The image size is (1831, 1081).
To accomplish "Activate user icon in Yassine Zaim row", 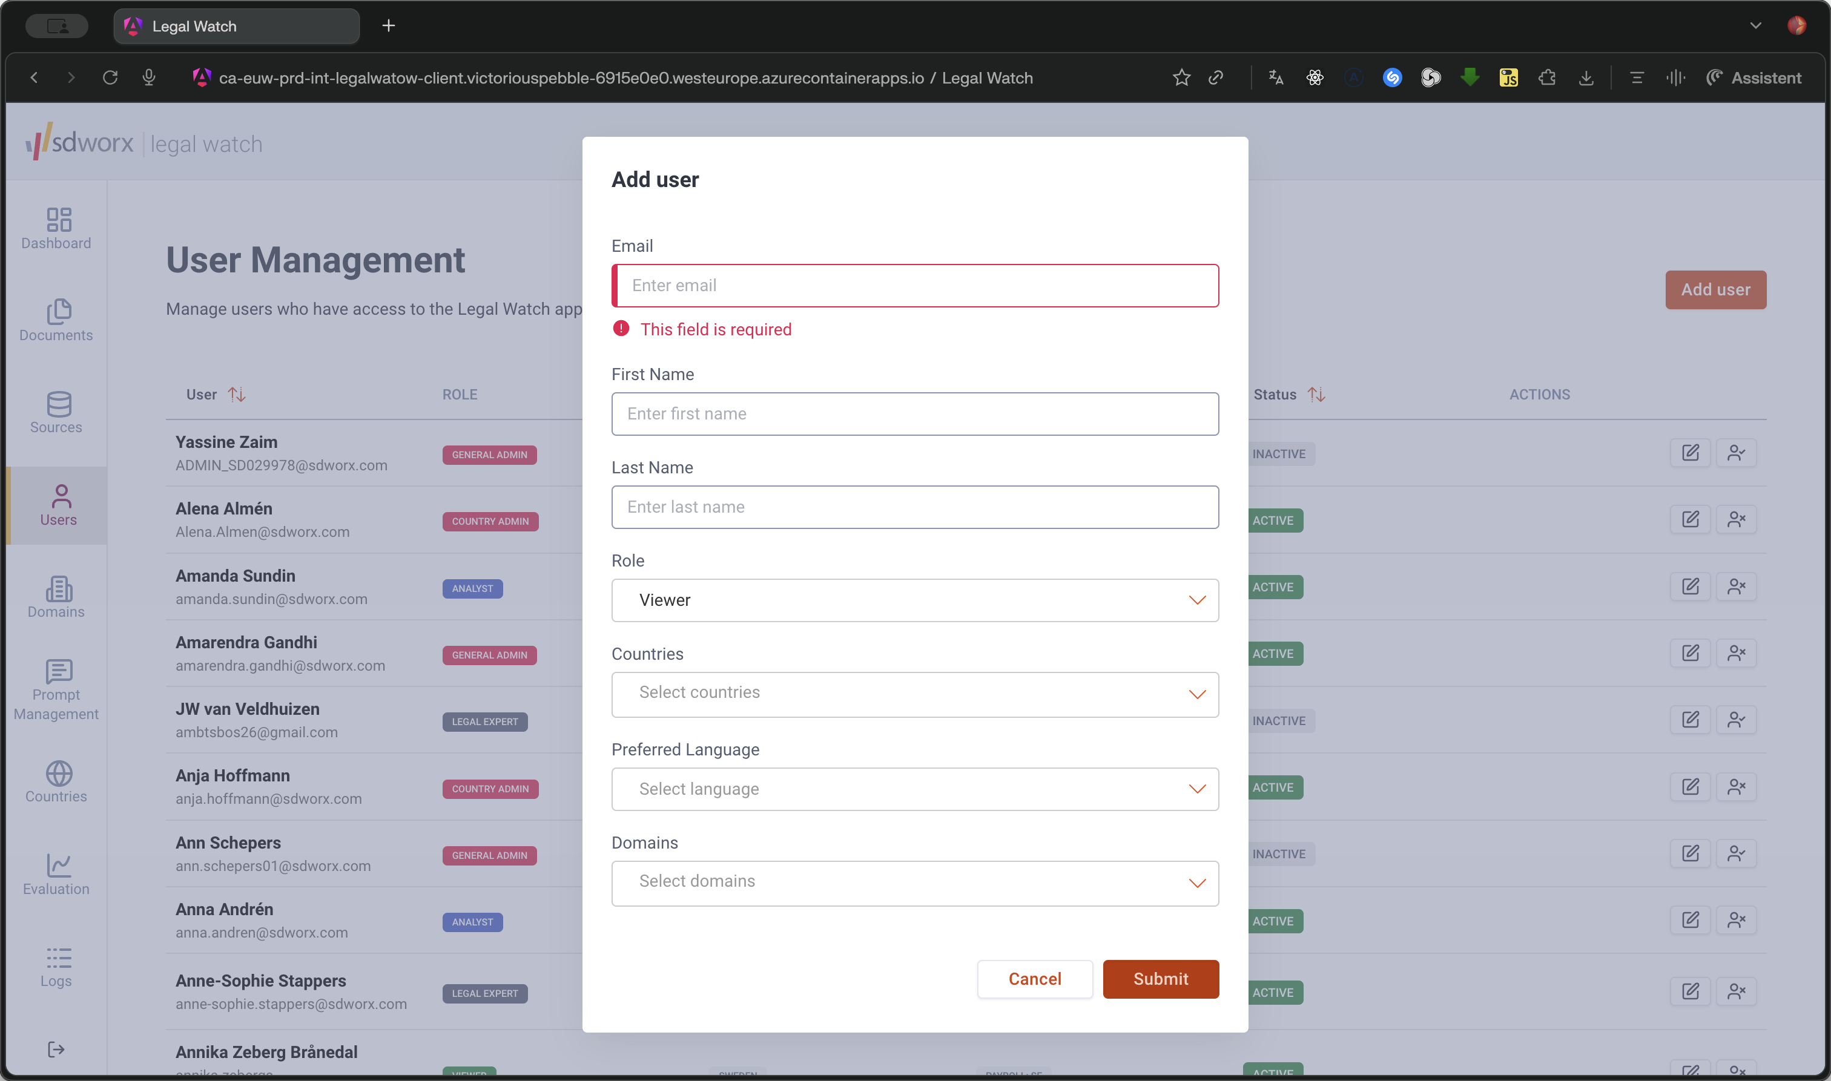I will (x=1737, y=452).
